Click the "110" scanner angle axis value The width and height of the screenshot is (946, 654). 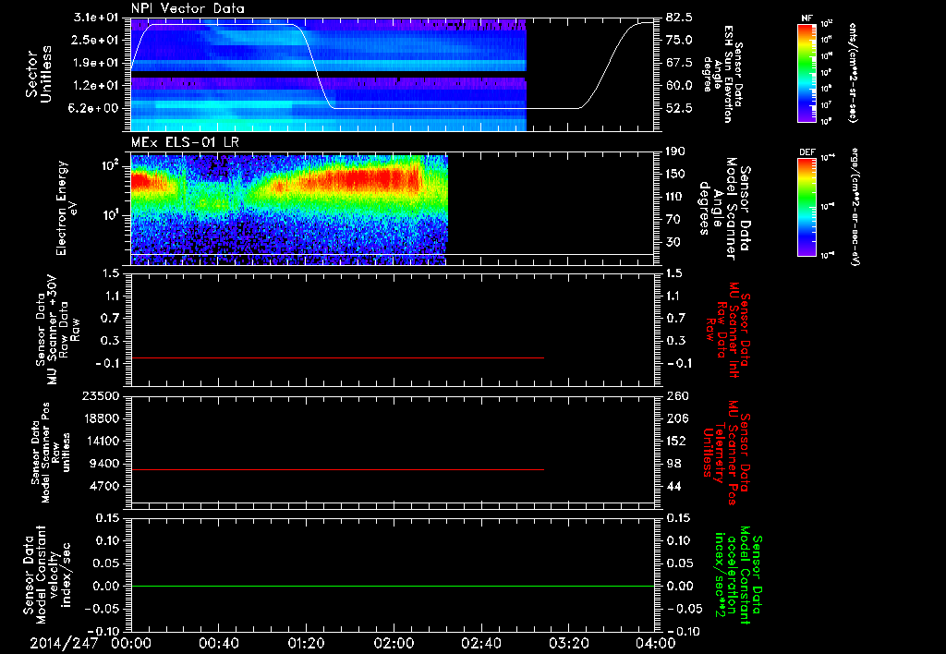676,197
